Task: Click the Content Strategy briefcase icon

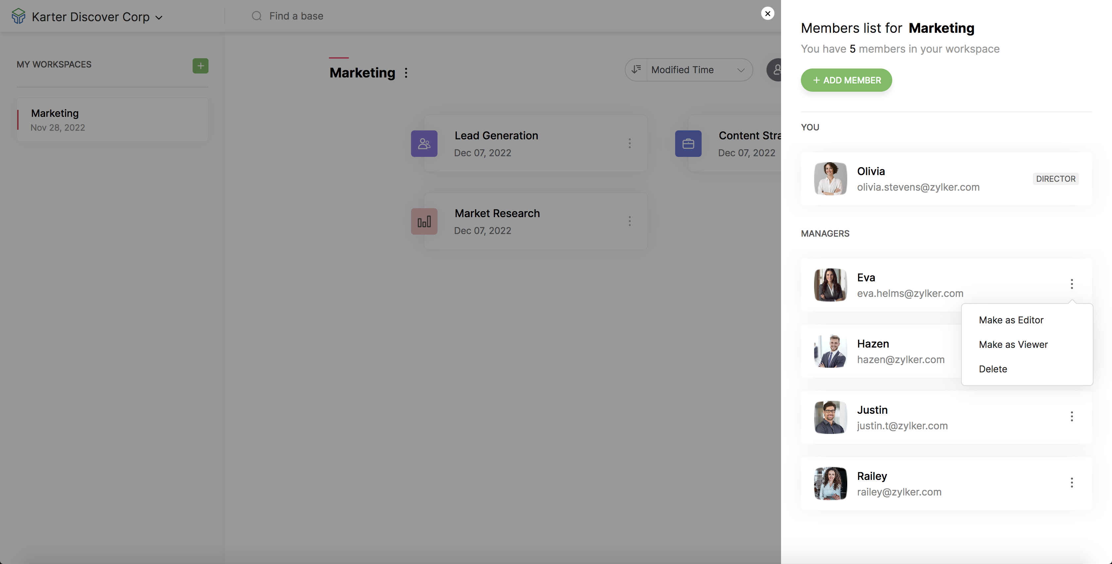Action: (x=688, y=144)
